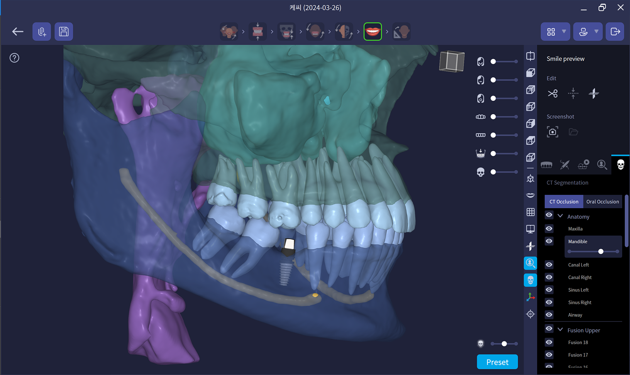Click the Preset button
The image size is (630, 375).
point(497,362)
